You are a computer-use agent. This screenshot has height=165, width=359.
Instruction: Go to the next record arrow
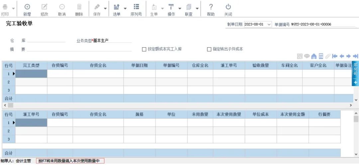pyautogui.click(x=348, y=56)
